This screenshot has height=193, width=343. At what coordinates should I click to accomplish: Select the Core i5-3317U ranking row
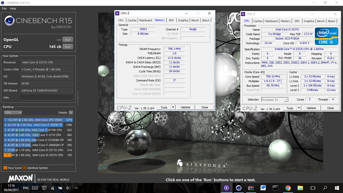pos(38,150)
